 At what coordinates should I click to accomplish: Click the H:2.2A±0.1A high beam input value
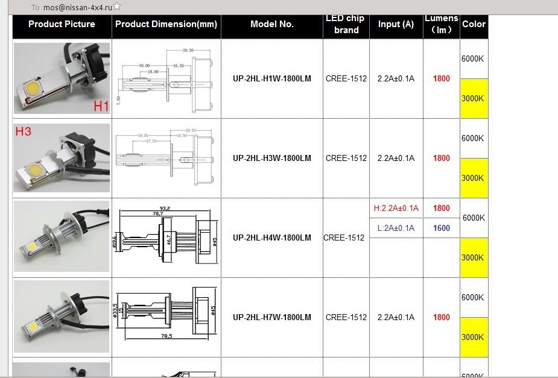pos(396,209)
